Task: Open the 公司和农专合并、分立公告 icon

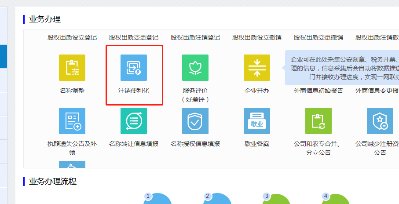Action: [x=318, y=121]
